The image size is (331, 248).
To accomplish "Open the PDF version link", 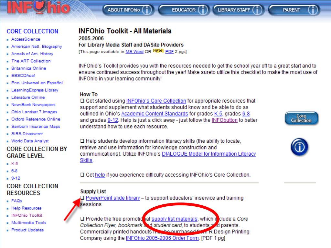I will (x=169, y=52).
